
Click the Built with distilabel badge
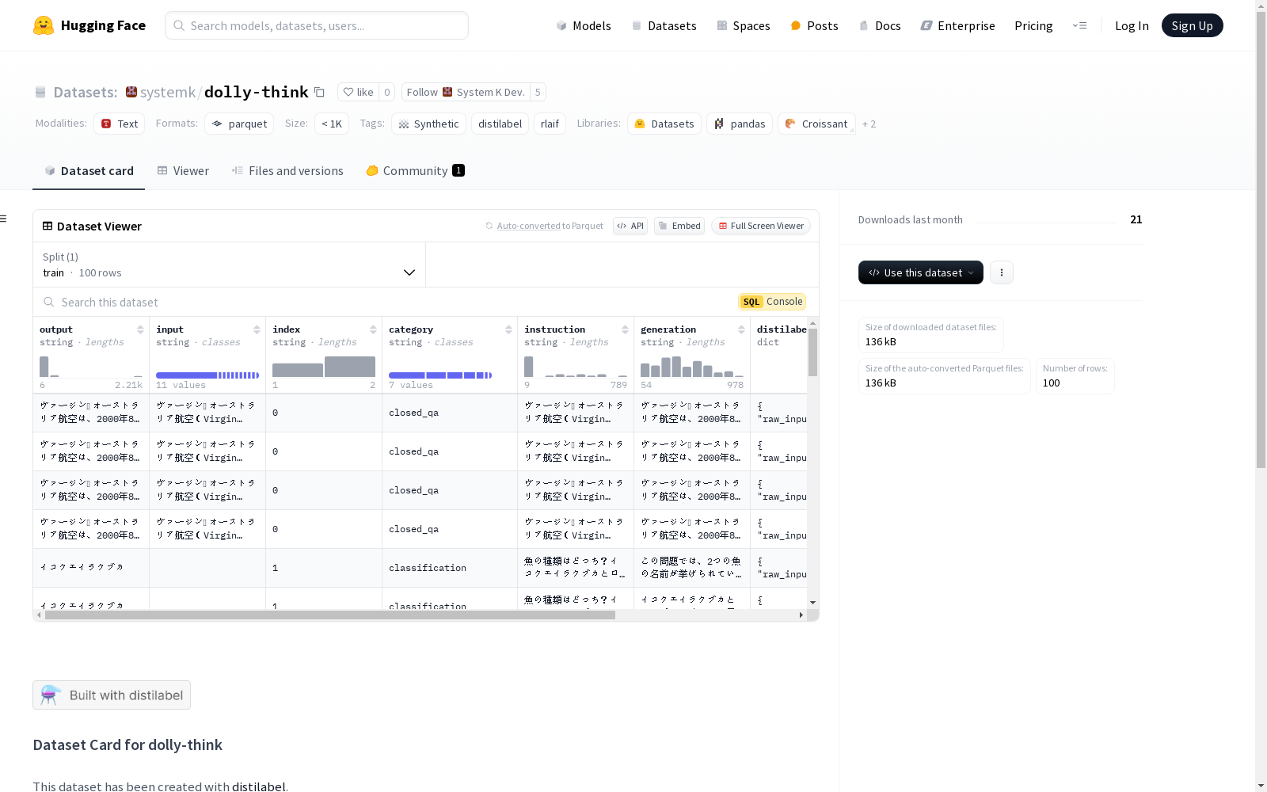pos(112,695)
